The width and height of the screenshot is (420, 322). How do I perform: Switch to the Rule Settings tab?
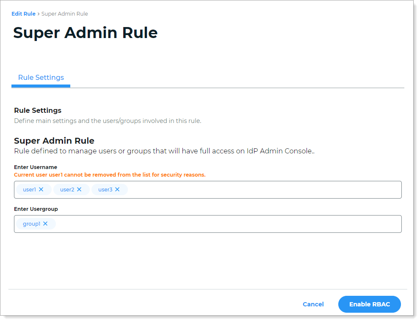point(41,77)
